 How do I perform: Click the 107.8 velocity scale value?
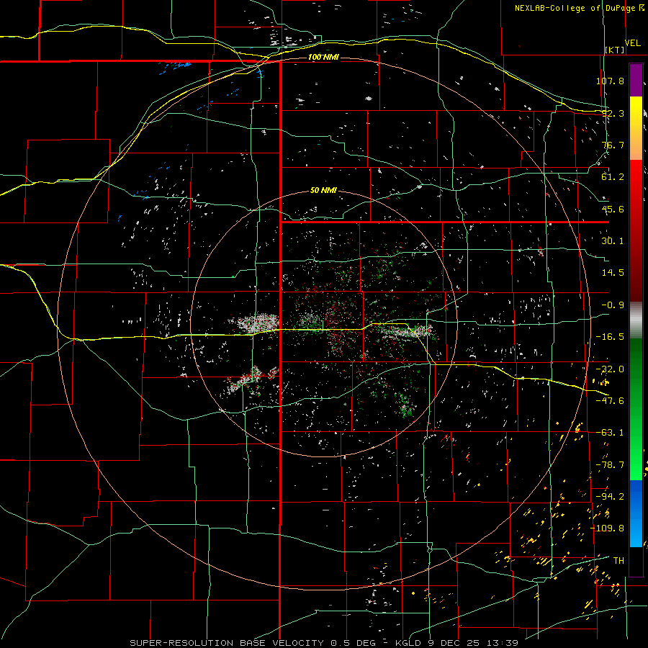point(610,81)
